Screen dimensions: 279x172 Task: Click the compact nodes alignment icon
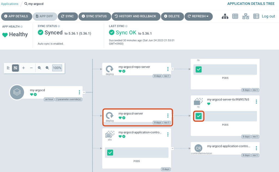[x=8, y=68]
